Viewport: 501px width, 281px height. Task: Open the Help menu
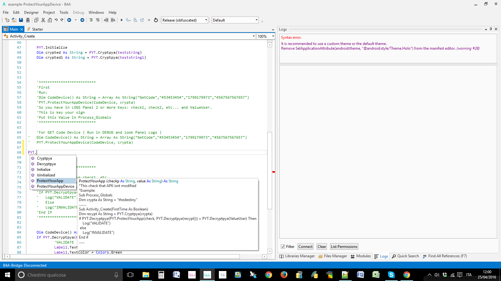(112, 12)
